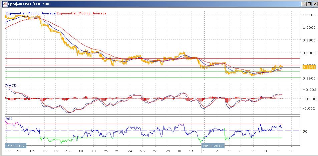318x156 pixels.
Task: Click the red Exponential_Moving_Average legend label
Action: click(x=82, y=13)
